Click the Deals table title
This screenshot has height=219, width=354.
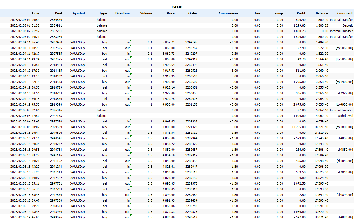pos(177,7)
